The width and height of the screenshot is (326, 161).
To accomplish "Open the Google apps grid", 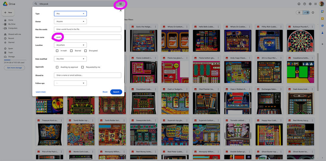I will pyautogui.click(x=316, y=4).
